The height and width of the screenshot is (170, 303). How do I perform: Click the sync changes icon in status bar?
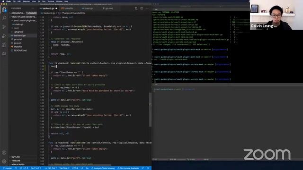tap(16, 168)
